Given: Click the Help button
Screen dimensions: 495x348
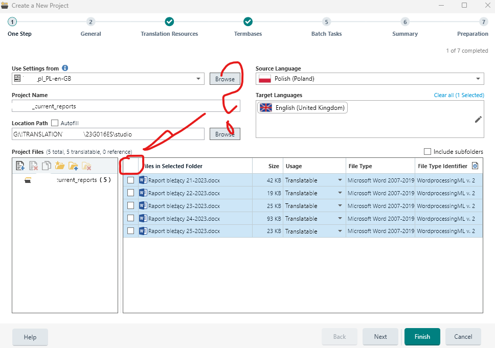Looking at the screenshot, I should [30, 337].
